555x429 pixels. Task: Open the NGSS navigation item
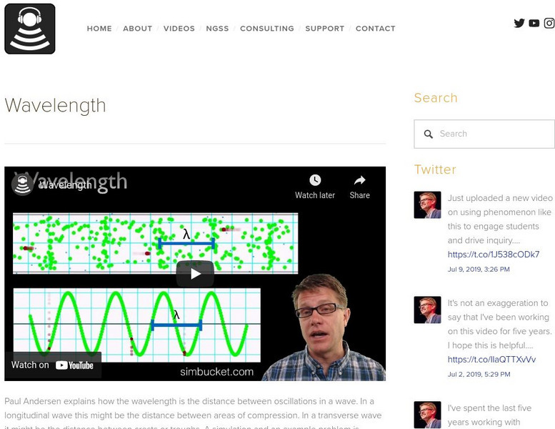(217, 29)
